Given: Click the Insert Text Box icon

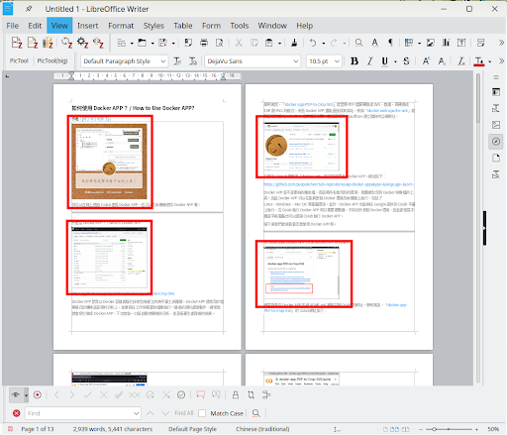Looking at the screenshot, I should [461, 43].
